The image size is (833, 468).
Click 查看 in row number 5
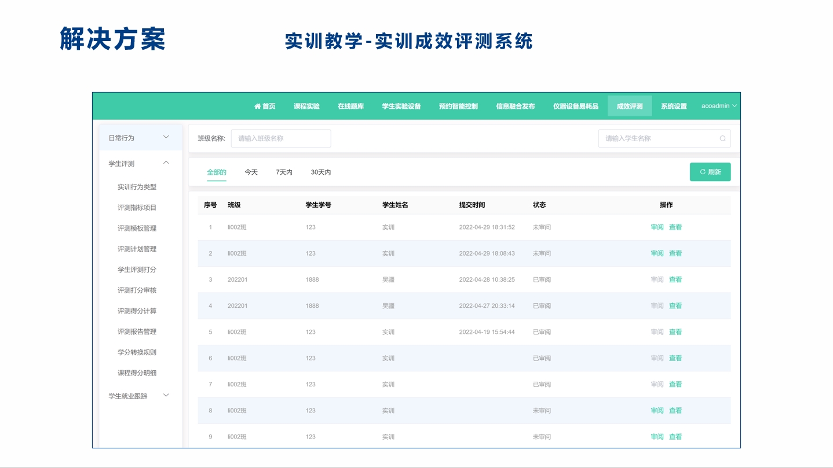[675, 332]
